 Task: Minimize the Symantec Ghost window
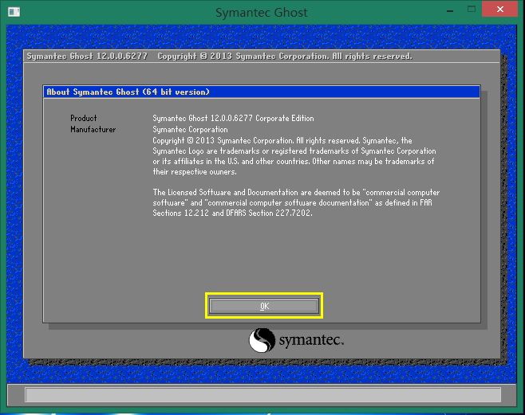[x=450, y=10]
